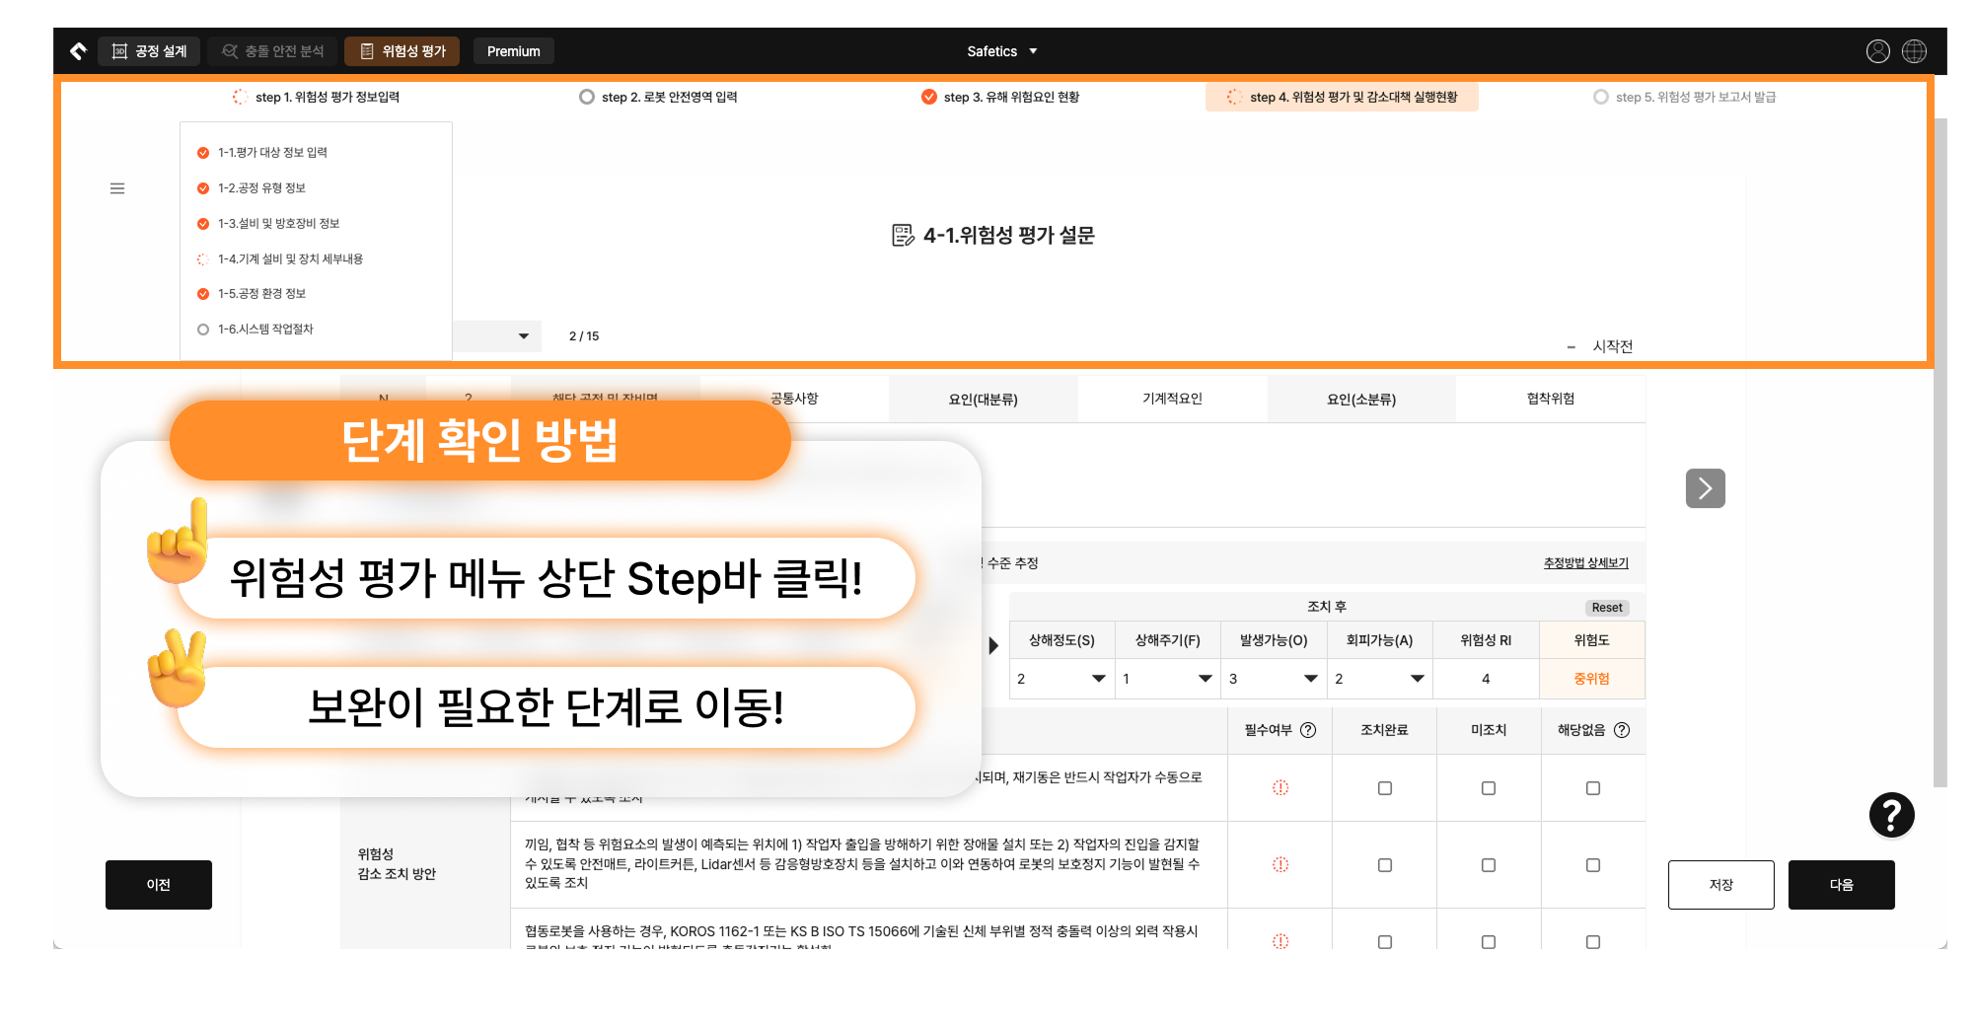This screenshot has height=1027, width=1974.
Task: Open the 발생가능(O) dropdown
Action: (1274, 679)
